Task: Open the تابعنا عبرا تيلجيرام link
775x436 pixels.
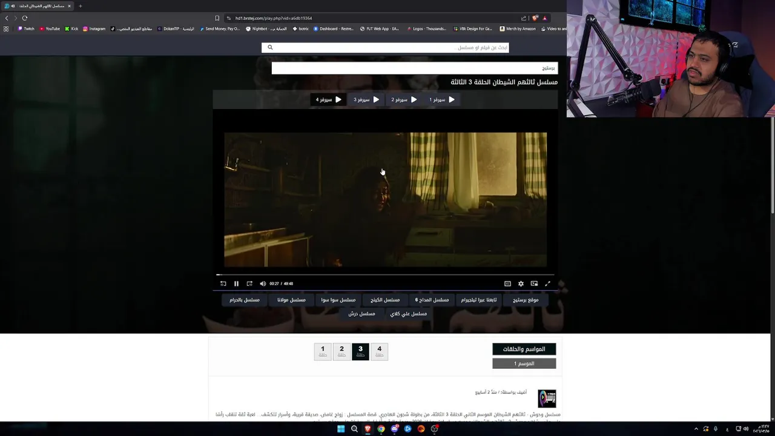Action: tap(479, 300)
